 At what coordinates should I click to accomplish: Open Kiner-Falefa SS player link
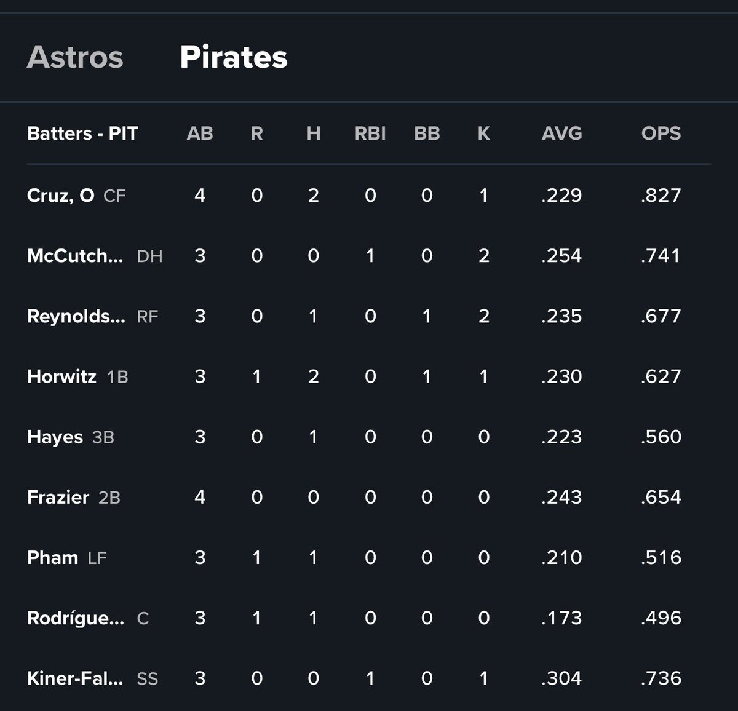[x=75, y=678]
